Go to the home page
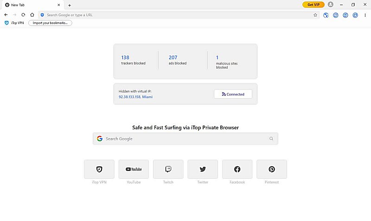The height and width of the screenshot is (221, 371). pyautogui.click(x=32, y=15)
